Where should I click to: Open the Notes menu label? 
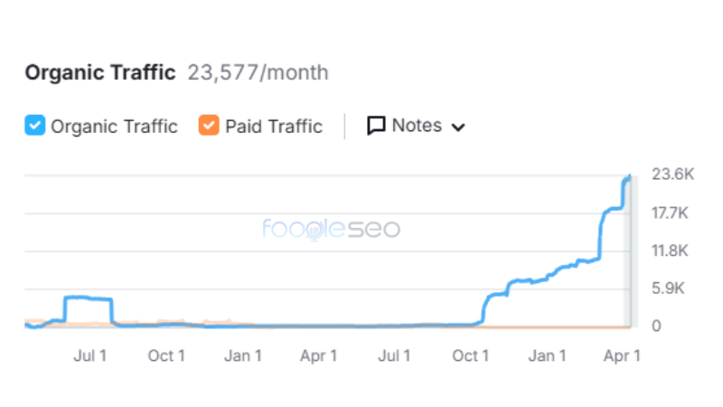[x=417, y=126]
